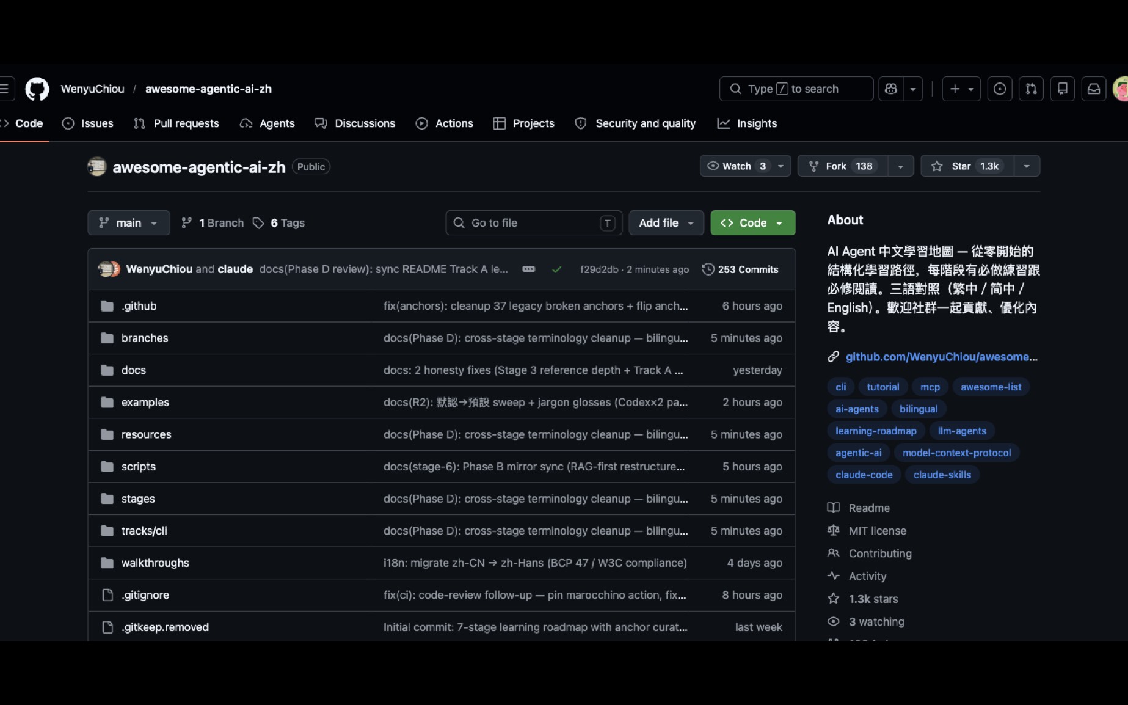1128x705 pixels.
Task: Open the Add file dropdown
Action: (666, 223)
